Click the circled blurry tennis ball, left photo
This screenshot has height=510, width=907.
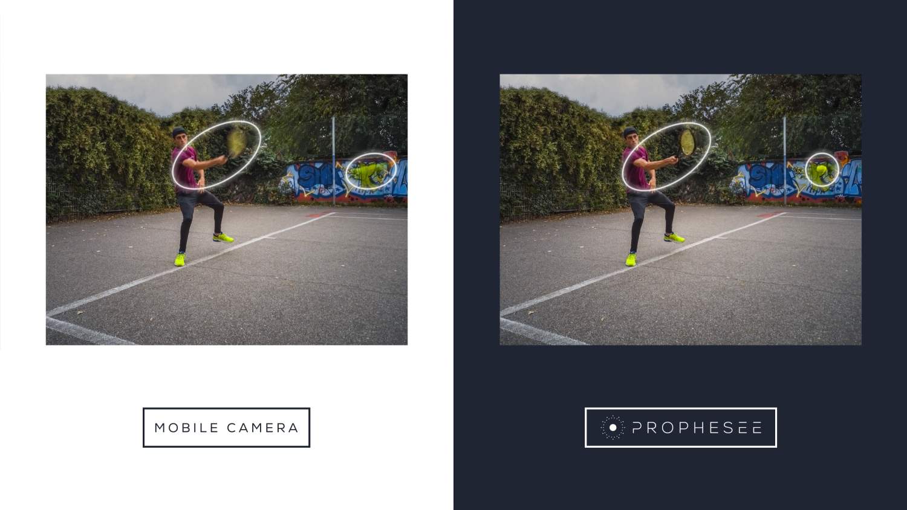tap(371, 172)
